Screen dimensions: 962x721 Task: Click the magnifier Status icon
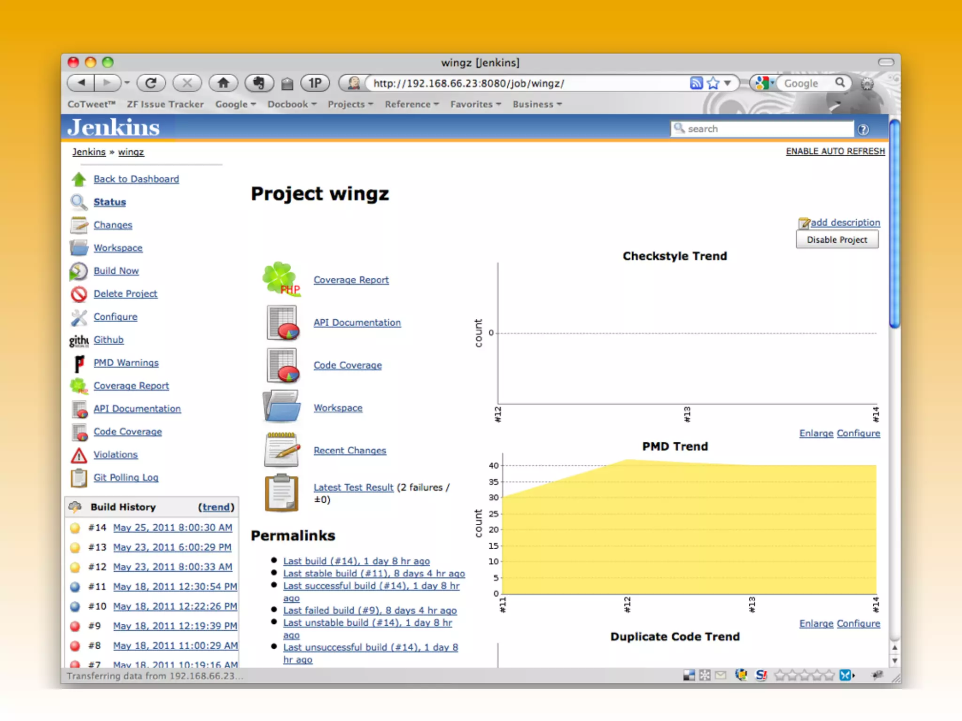pyautogui.click(x=78, y=202)
